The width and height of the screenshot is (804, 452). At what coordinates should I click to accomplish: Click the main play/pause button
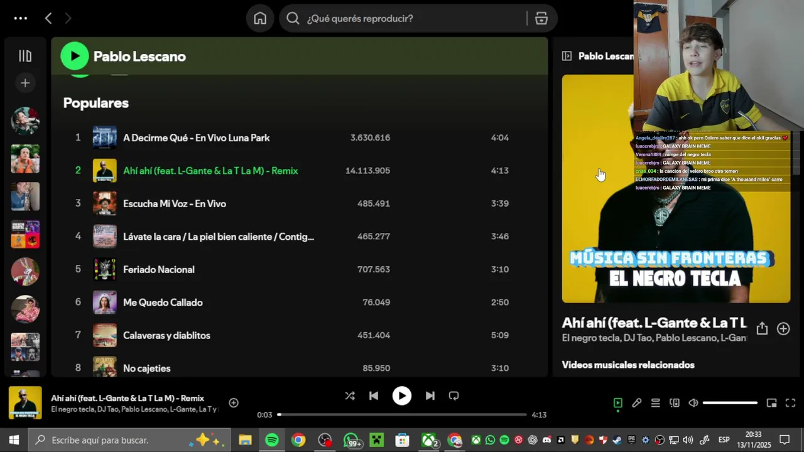pyautogui.click(x=402, y=395)
